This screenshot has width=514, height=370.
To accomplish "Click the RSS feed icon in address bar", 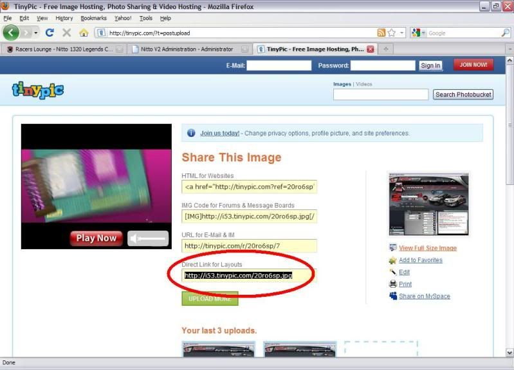I will point(381,33).
